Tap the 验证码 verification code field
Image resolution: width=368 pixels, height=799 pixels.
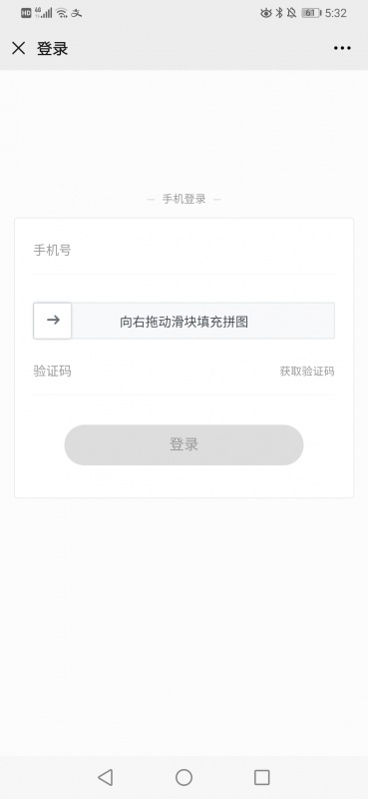point(153,371)
